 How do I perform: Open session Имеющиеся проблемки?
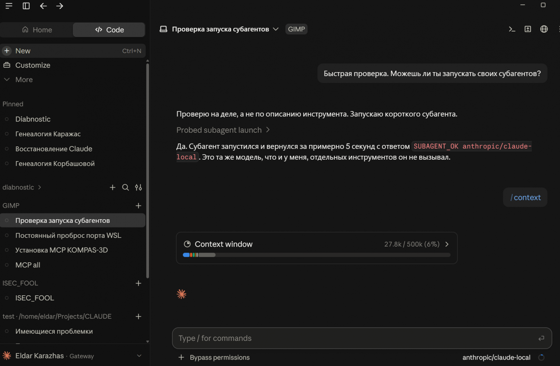point(73,332)
